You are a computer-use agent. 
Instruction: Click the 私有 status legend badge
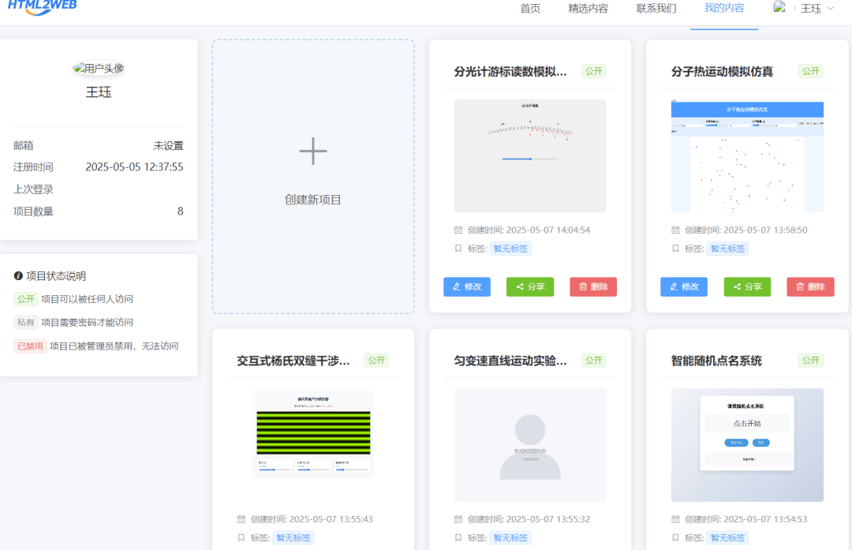[25, 322]
